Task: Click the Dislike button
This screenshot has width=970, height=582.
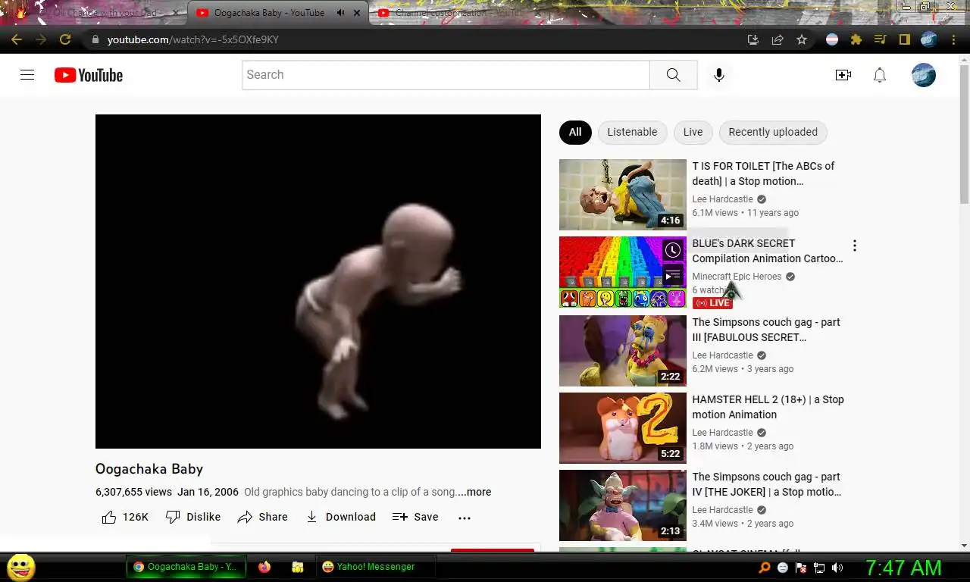Action: 193,517
